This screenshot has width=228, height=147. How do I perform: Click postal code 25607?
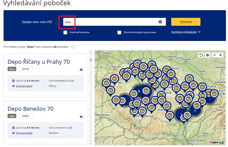coord(25,116)
